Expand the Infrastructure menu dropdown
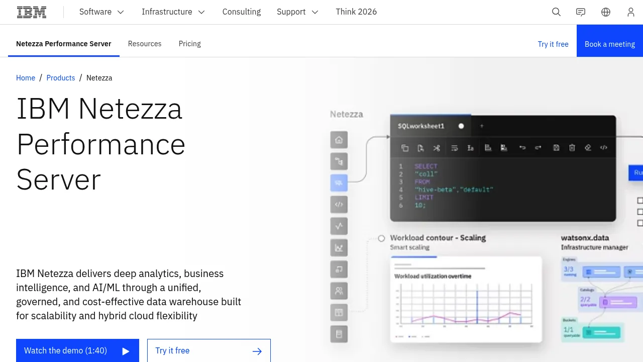The image size is (643, 362). point(173,12)
